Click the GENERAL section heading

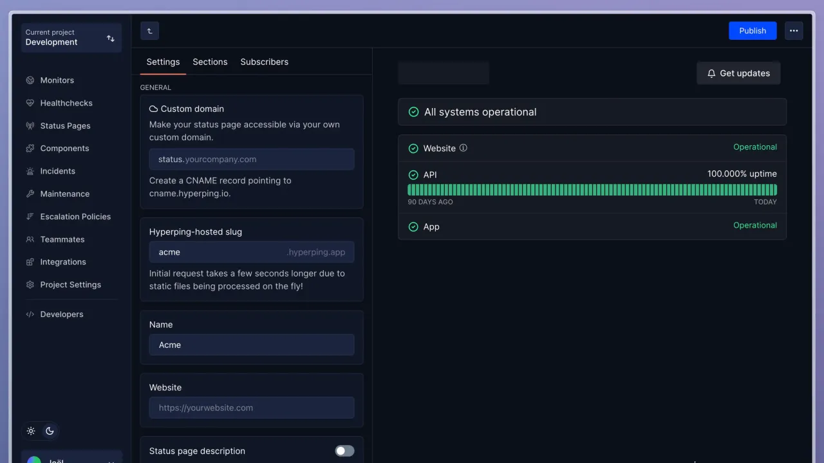[x=156, y=87]
